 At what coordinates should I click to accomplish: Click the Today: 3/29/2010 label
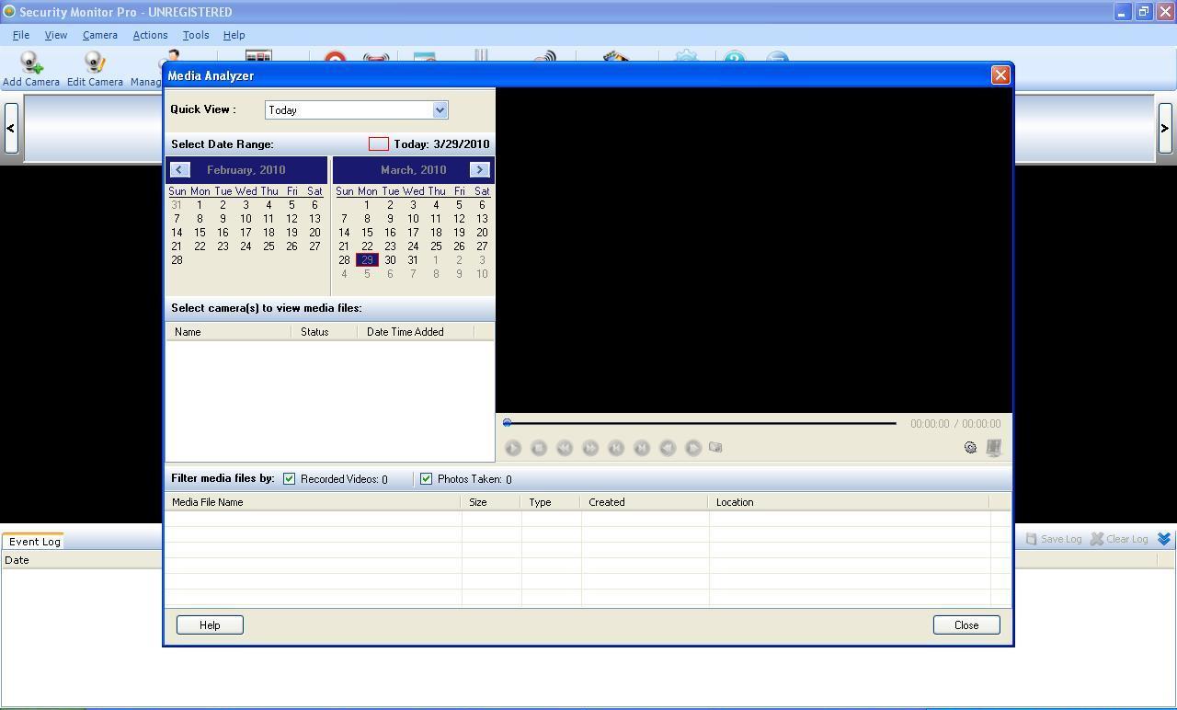click(441, 144)
